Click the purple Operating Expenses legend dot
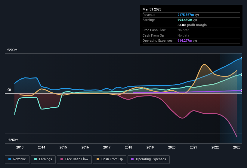The width and height of the screenshot is (247, 168). (133, 159)
